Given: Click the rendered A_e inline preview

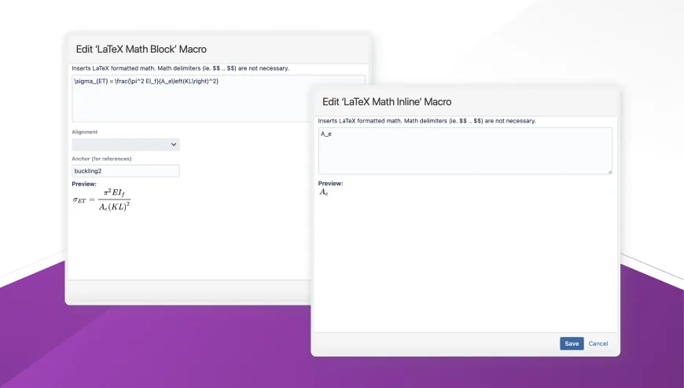Looking at the screenshot, I should [x=325, y=192].
